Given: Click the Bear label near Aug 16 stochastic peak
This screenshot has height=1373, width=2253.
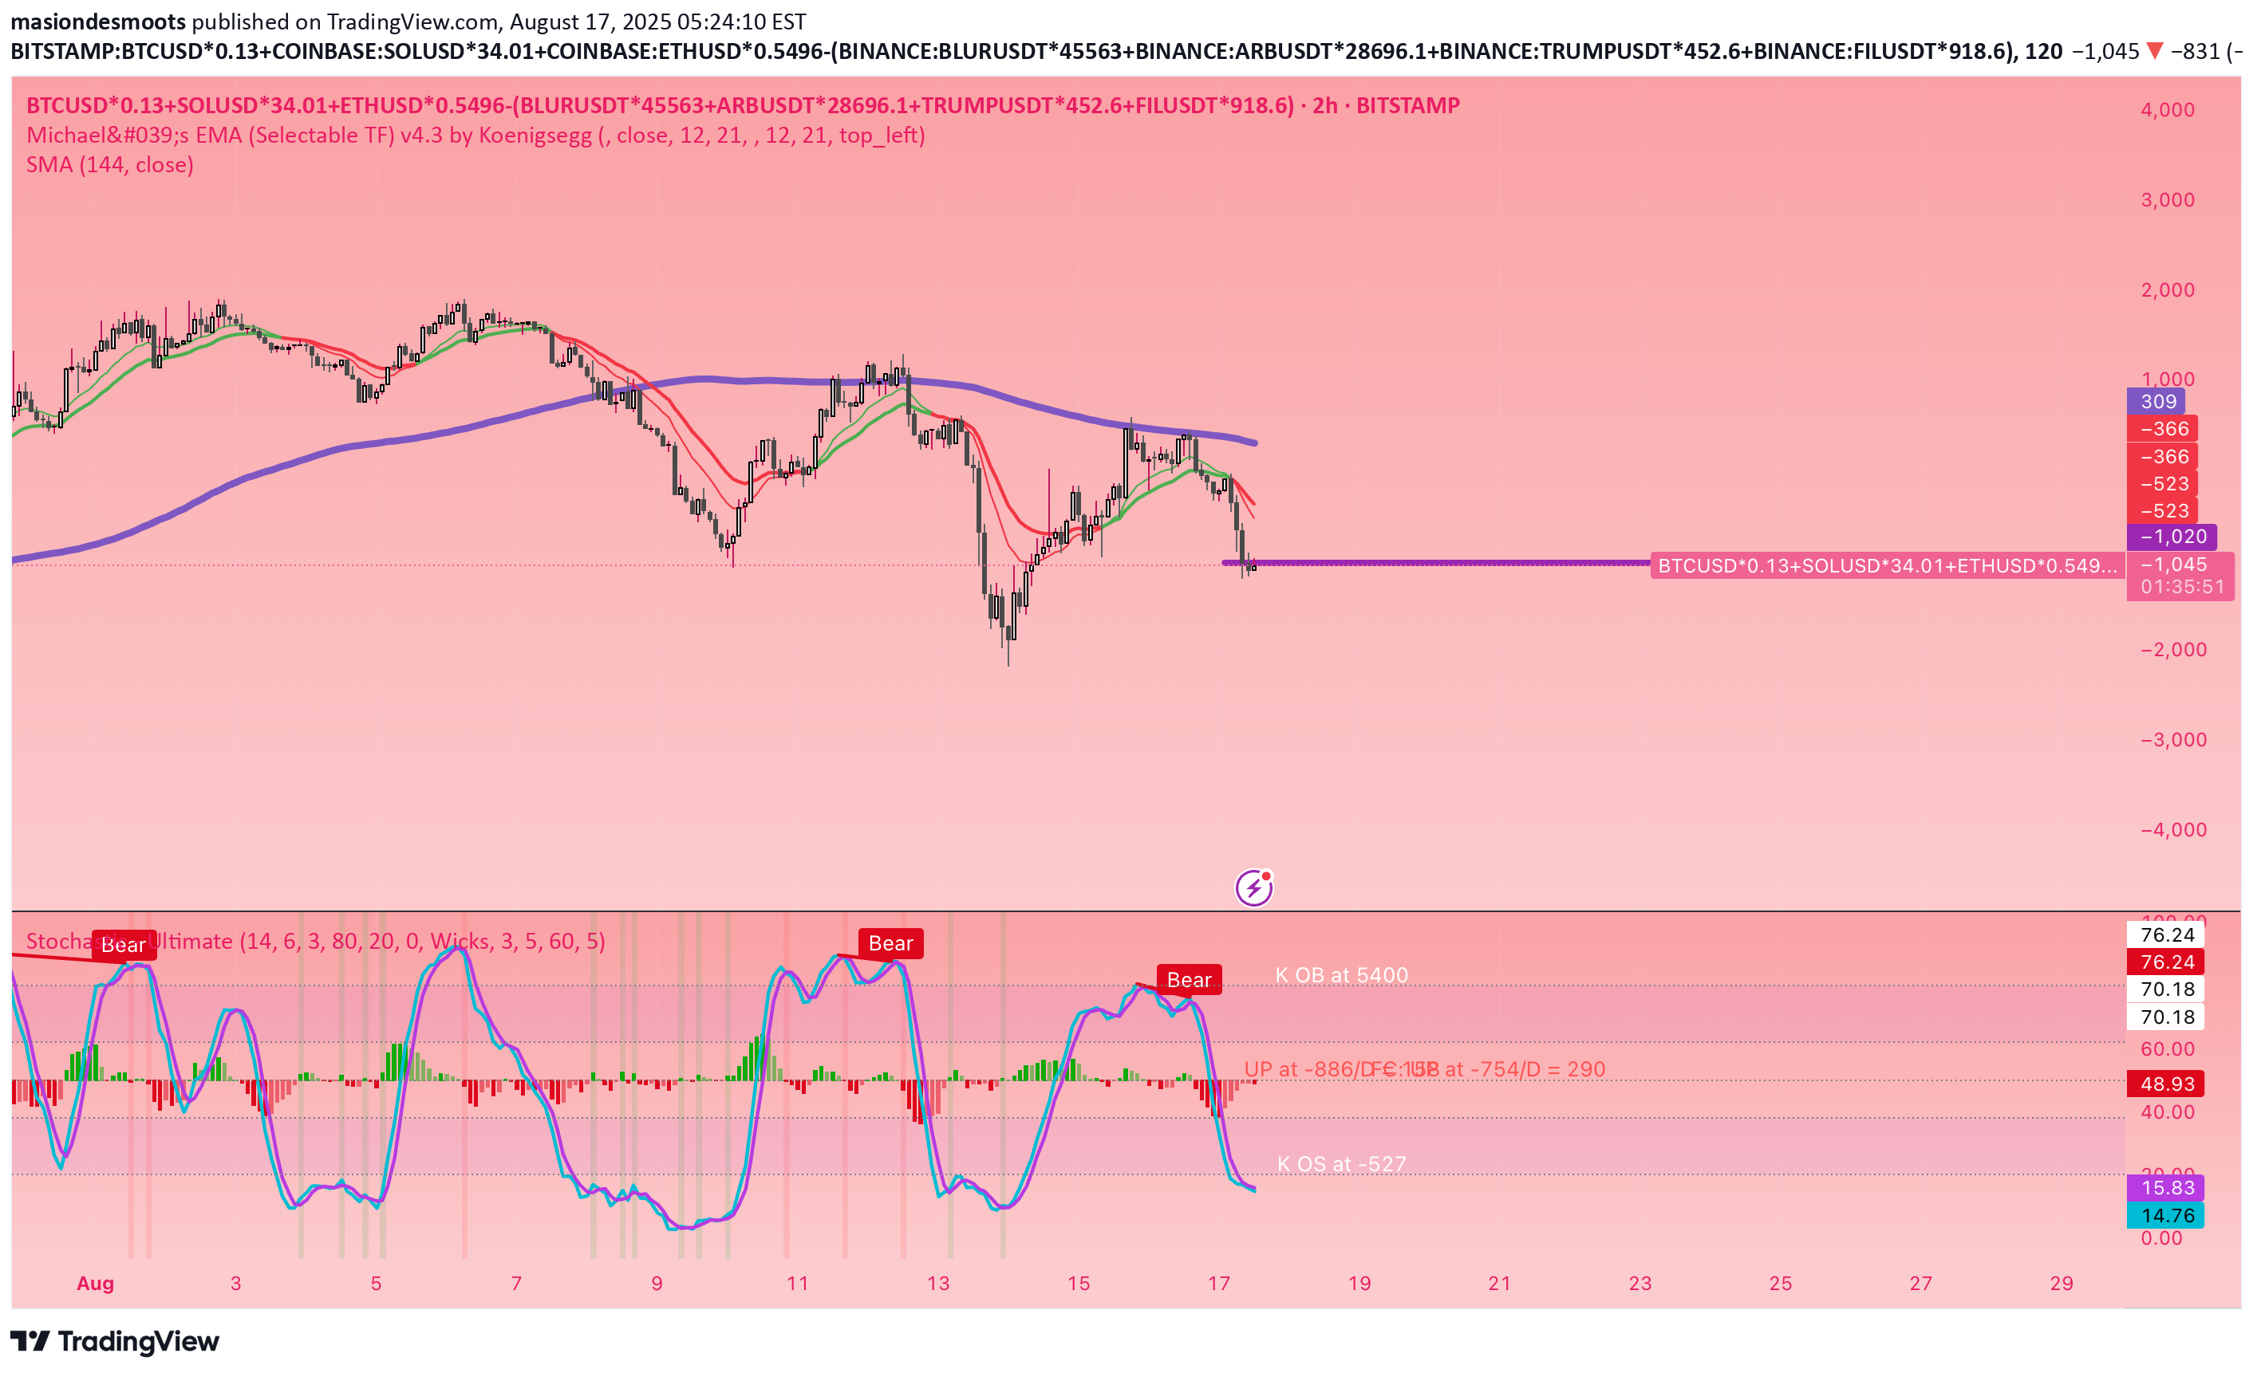Looking at the screenshot, I should [1189, 979].
